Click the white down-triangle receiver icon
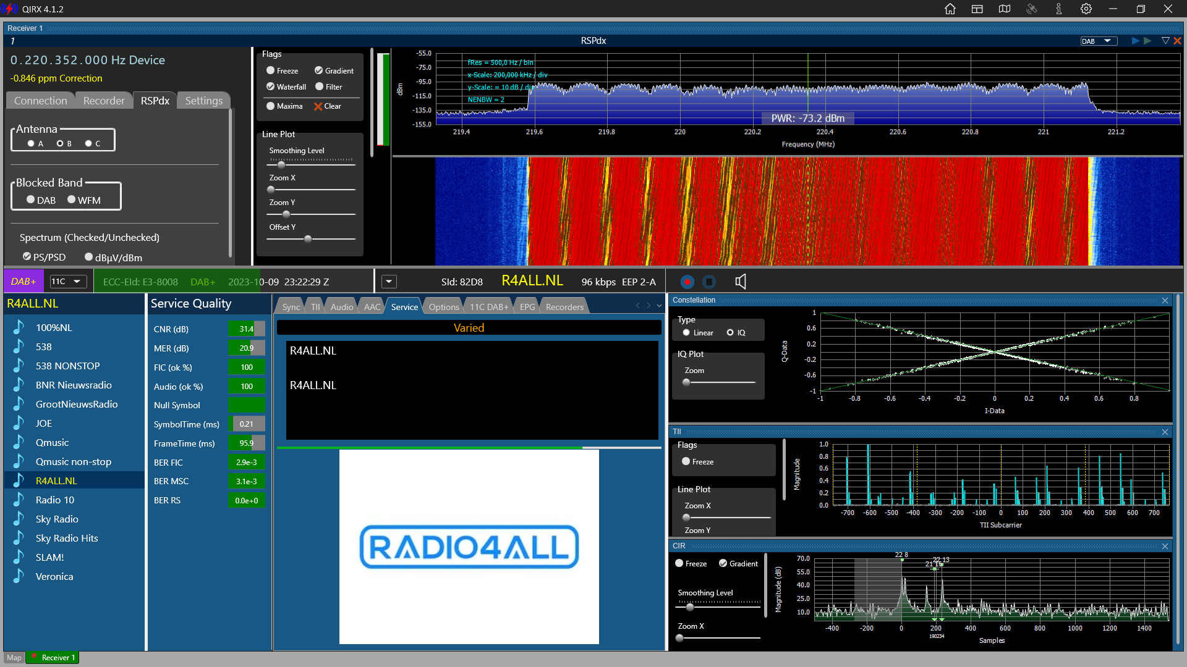1187x667 pixels. coord(1165,41)
